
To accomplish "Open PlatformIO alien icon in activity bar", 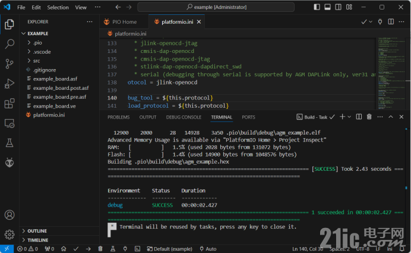I will (10, 163).
